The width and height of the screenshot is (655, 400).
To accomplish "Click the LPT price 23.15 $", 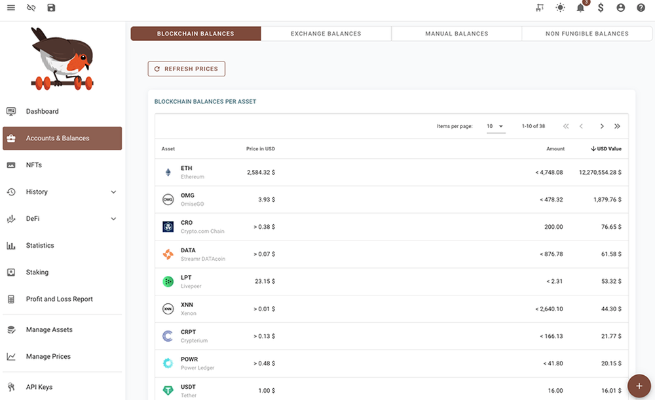I will (x=265, y=281).
